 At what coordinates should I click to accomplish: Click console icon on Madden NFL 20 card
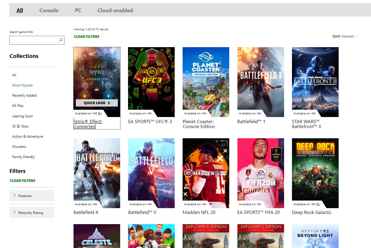click(204, 204)
